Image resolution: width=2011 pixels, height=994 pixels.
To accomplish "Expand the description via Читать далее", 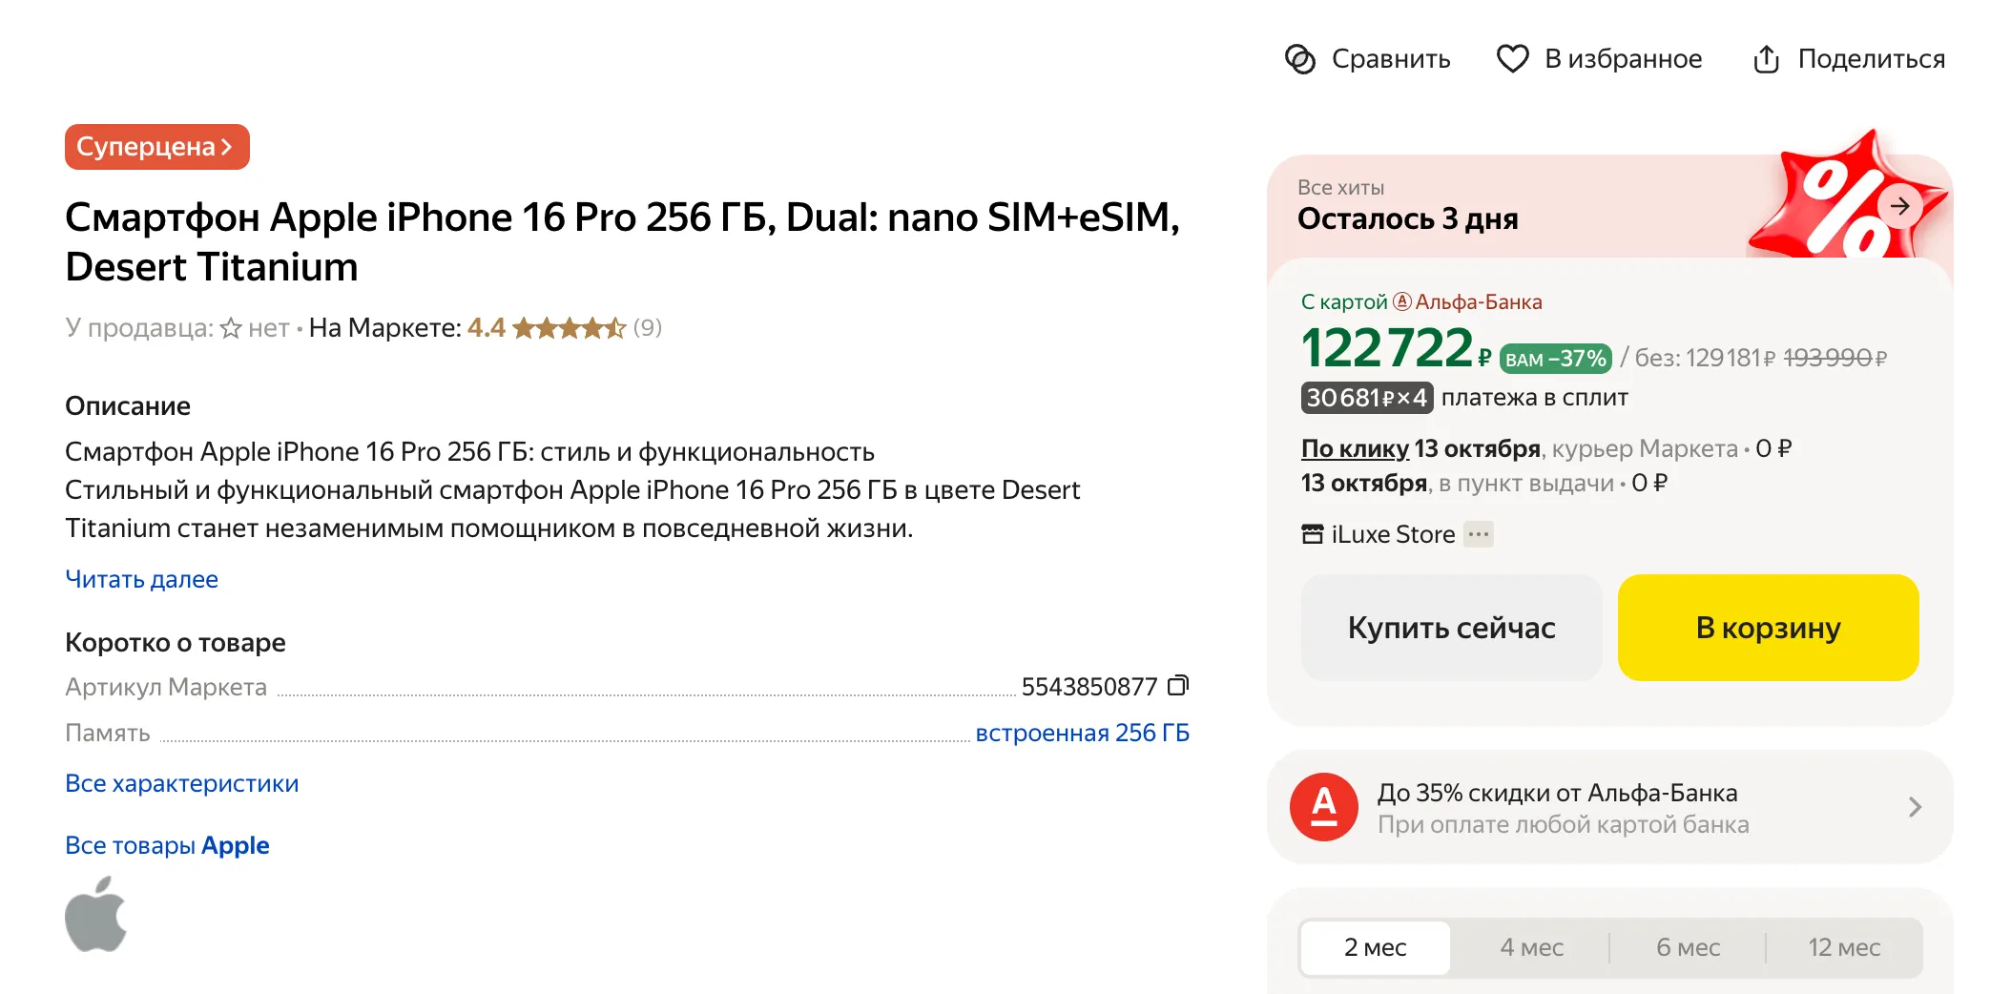I will [141, 579].
